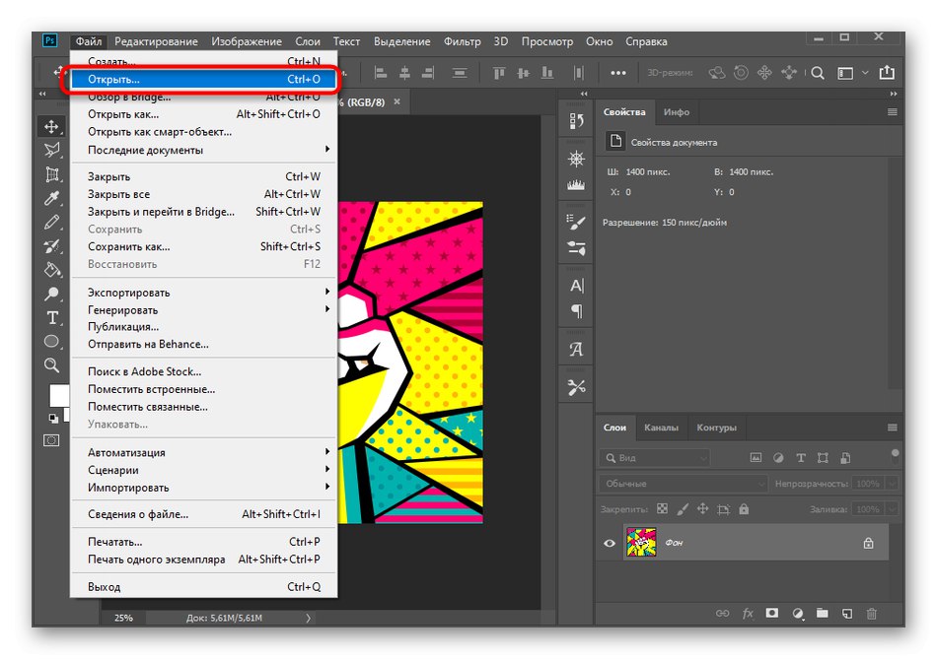
Task: Toggle Lock transparent pixels
Action: click(x=663, y=508)
